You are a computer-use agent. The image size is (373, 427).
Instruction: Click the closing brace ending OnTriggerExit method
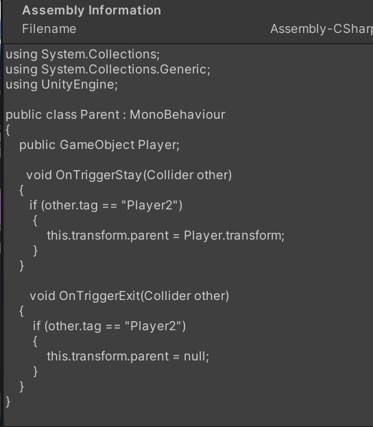22,386
